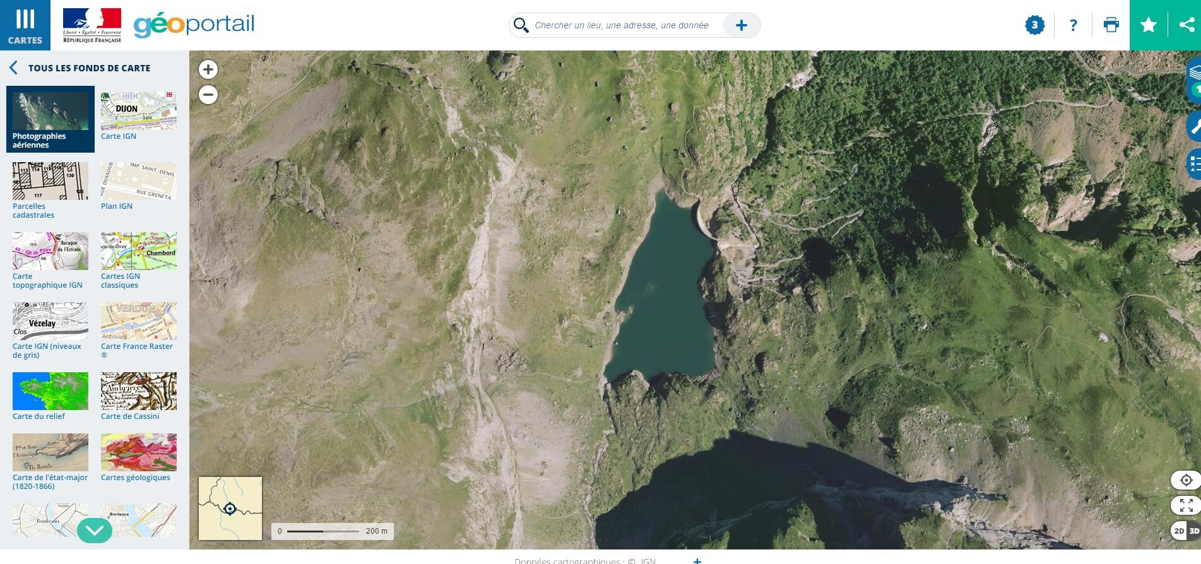Switch the map to 3D view
This screenshot has width=1201, height=564.
coord(1193,531)
